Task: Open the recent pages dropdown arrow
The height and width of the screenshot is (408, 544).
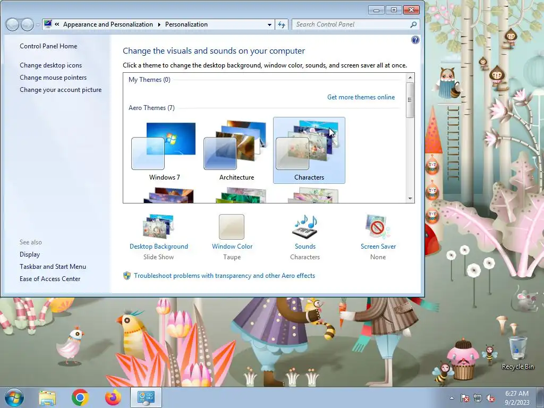Action: (x=38, y=24)
